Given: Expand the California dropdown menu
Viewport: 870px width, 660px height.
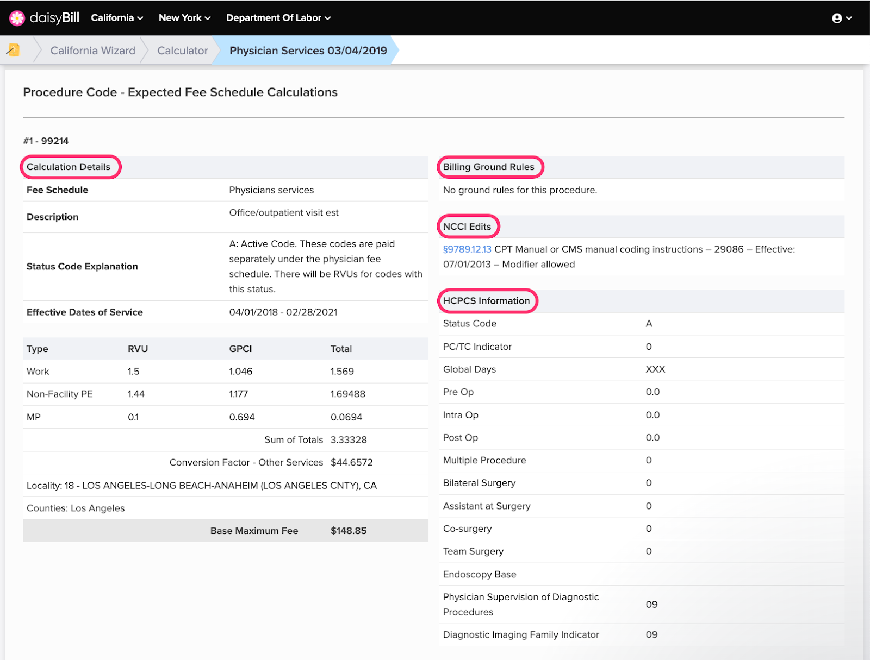Looking at the screenshot, I should 117,18.
